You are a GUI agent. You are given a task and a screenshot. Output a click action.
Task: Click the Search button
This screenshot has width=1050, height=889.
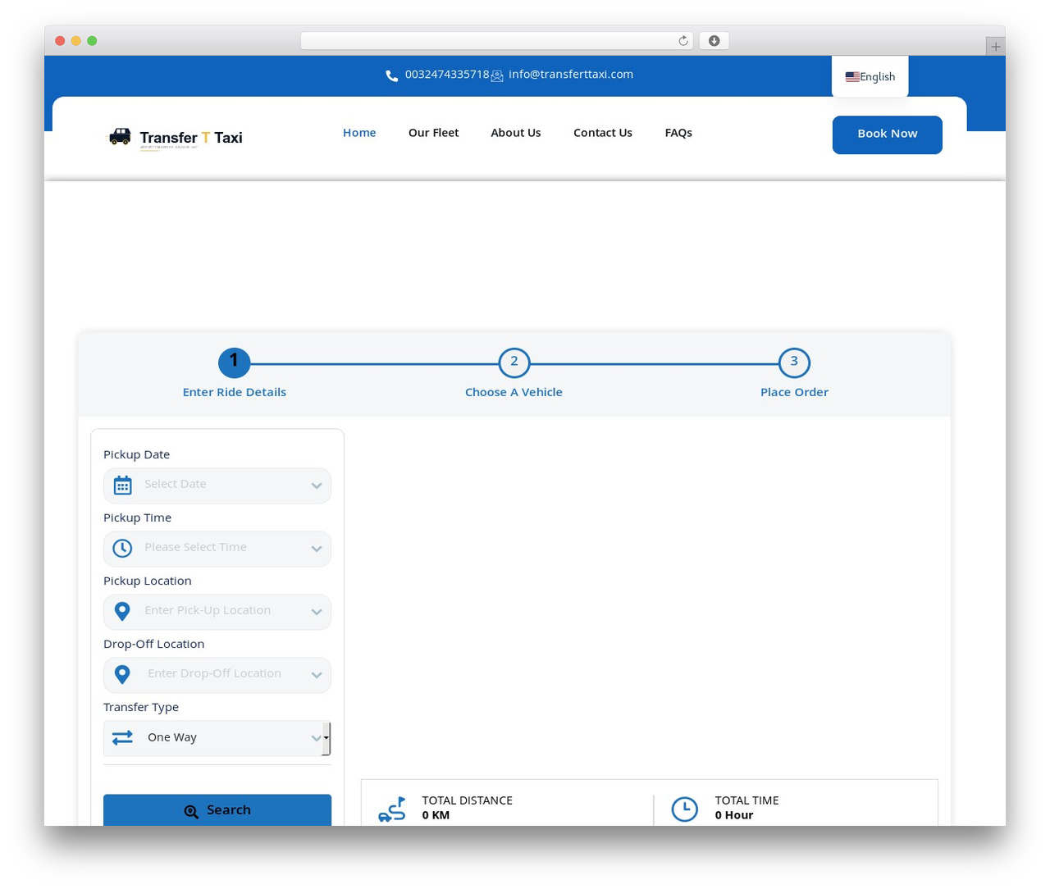[217, 810]
